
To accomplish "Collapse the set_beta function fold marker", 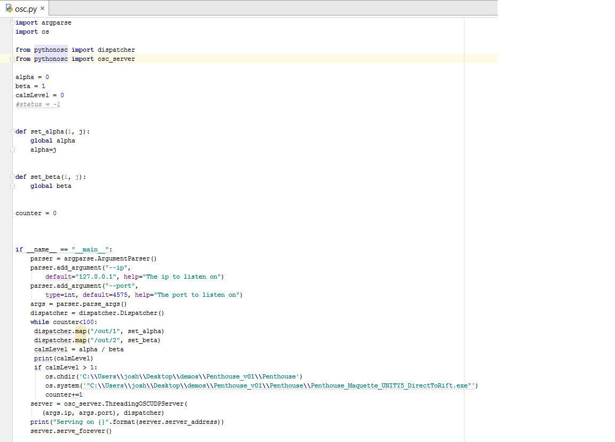I will (13, 177).
